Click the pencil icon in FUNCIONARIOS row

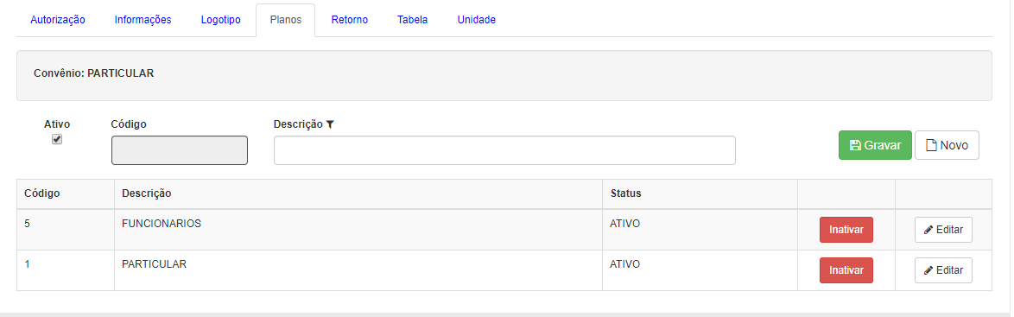(x=928, y=230)
